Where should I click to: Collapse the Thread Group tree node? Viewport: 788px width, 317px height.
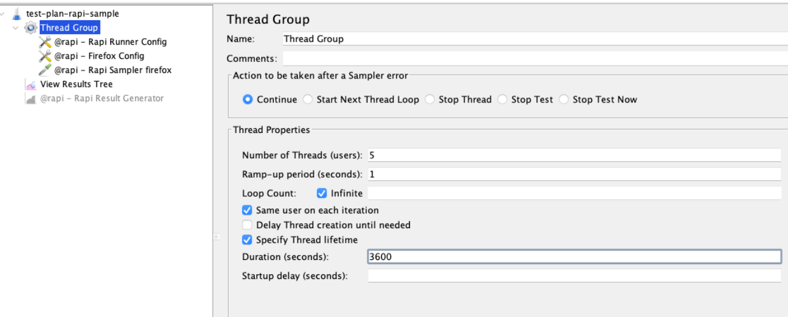16,28
